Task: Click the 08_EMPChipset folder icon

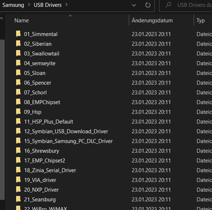Action: click(x=18, y=102)
